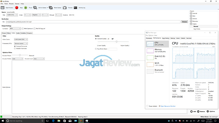The image size is (219, 123).
Task: Click the Preview television icon
Action: (65, 8)
